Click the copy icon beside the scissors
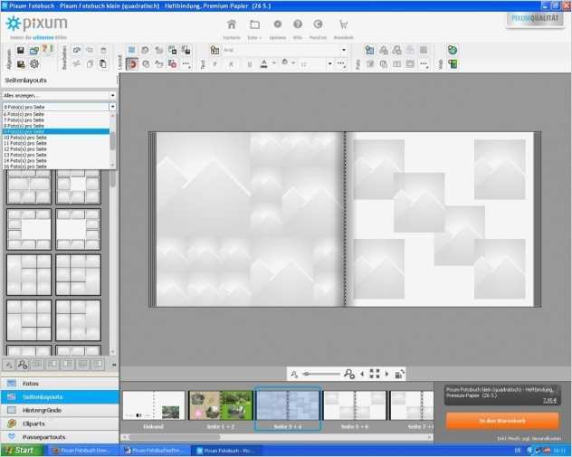This screenshot has height=457, width=572. (90, 64)
